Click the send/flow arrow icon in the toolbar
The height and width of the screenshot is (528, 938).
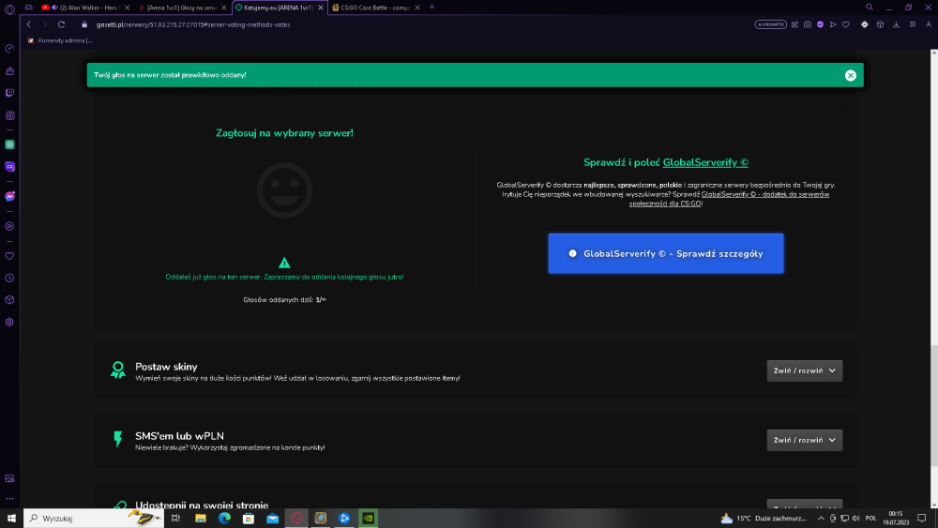tap(833, 24)
